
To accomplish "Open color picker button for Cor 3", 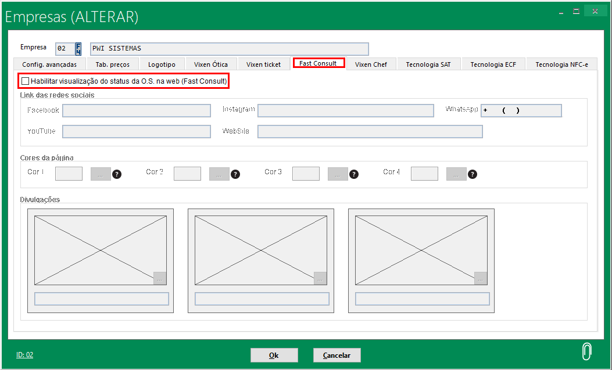I will pyautogui.click(x=338, y=174).
